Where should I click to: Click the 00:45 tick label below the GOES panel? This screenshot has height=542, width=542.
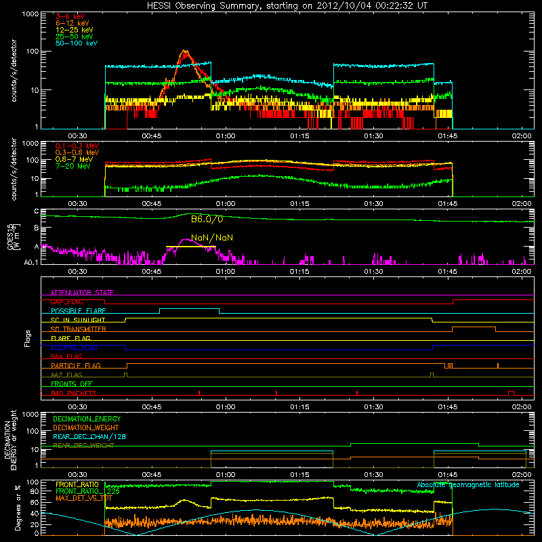151,272
